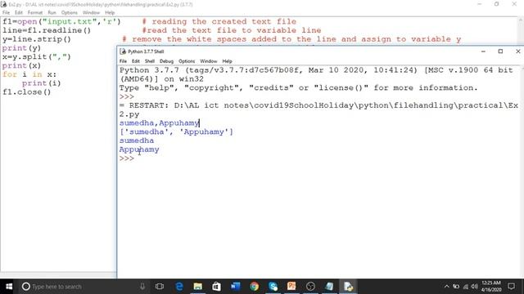Open Help menu in Python Shell
The width and height of the screenshot is (524, 294).
(x=227, y=61)
